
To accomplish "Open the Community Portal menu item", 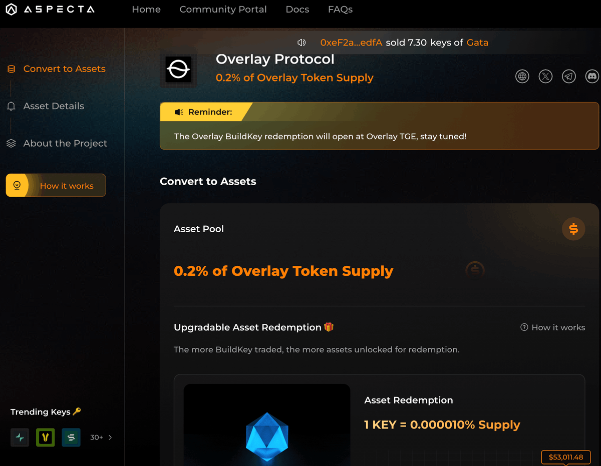I will [x=223, y=10].
